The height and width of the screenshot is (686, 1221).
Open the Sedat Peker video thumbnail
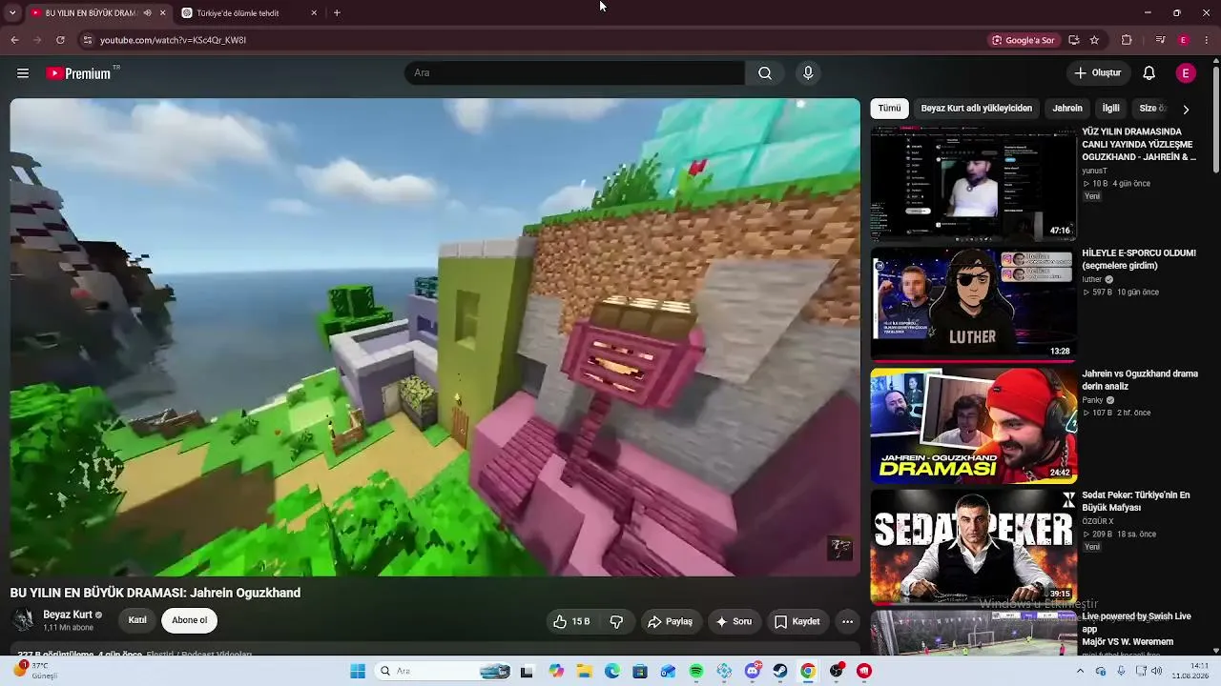click(x=973, y=546)
